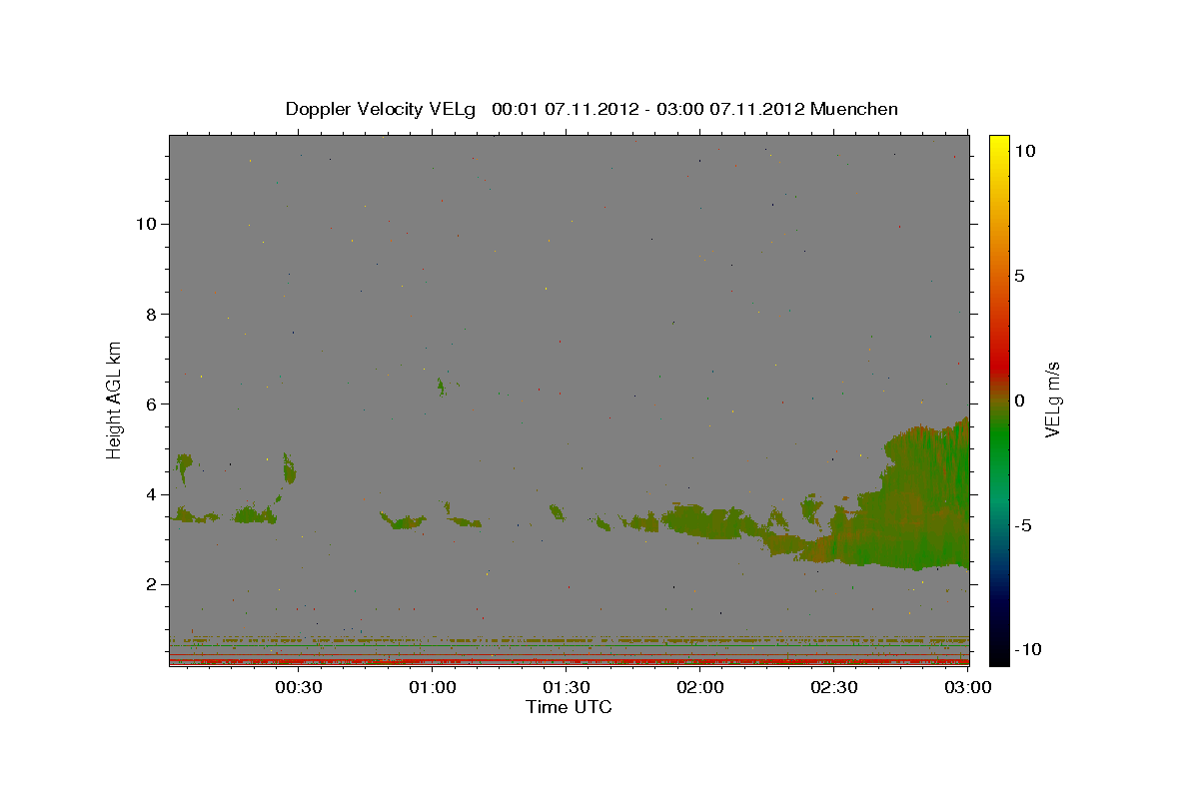Click the time tick label '02:30'
This screenshot has width=1199, height=799.
pos(834,687)
